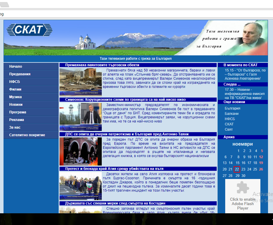Click the Архив section header
The height and width of the screenshot is (225, 273).
click(243, 137)
